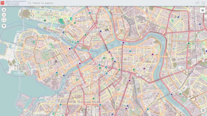Click the St. Petersburg coat of arms logo
Image resolution: width=207 pixels, height=116 pixels.
tap(2, 3)
